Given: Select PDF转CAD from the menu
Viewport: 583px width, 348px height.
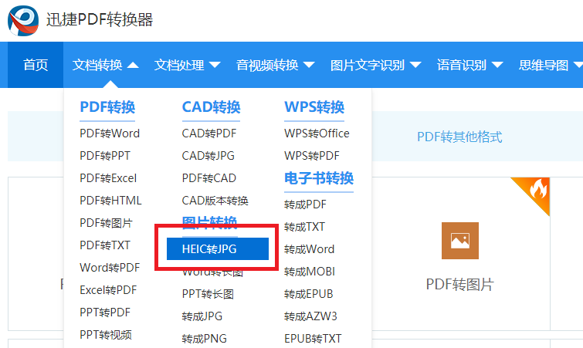Looking at the screenshot, I should point(209,178).
